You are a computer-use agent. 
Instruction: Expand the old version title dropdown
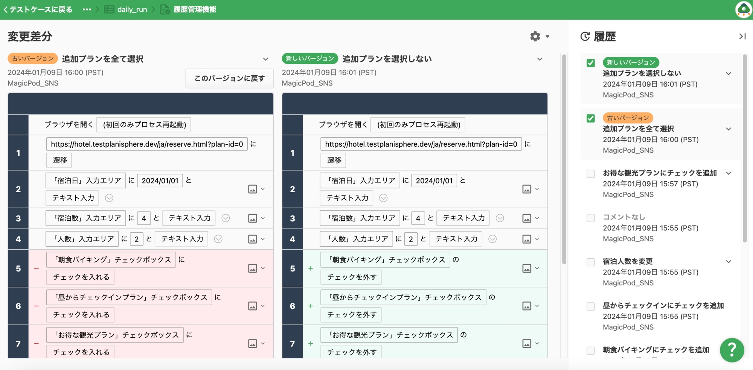(x=265, y=59)
